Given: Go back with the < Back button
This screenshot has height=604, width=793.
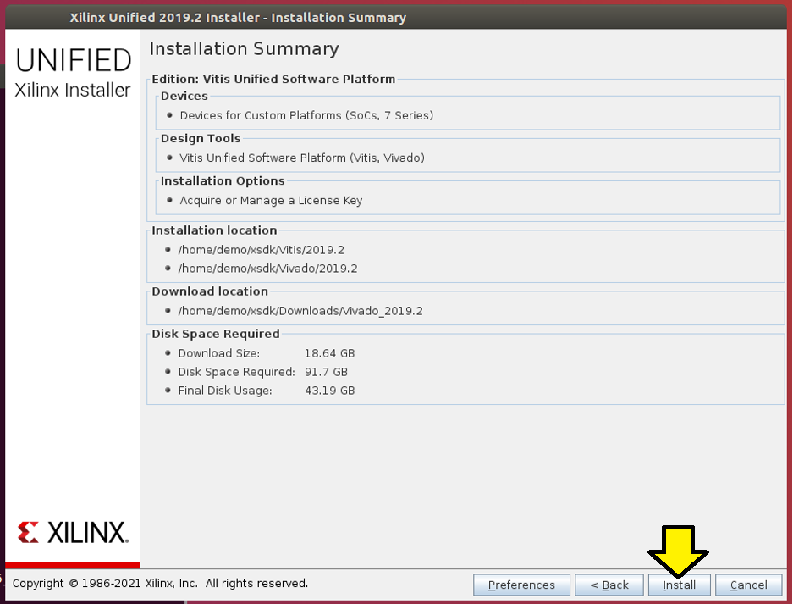Looking at the screenshot, I should coord(609,585).
